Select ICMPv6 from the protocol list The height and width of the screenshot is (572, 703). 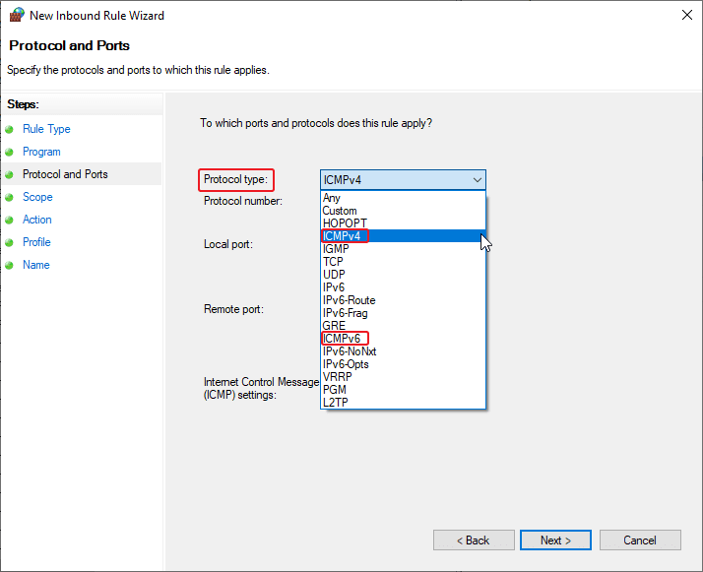pyautogui.click(x=343, y=339)
